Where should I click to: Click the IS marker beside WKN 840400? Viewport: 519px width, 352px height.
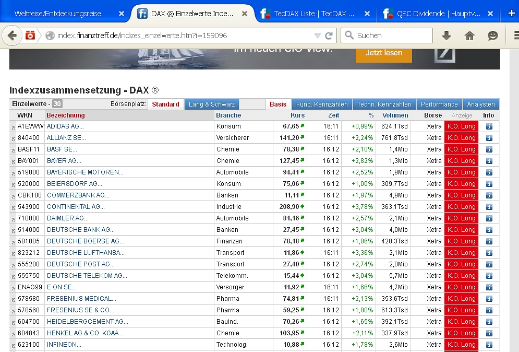tap(13, 139)
